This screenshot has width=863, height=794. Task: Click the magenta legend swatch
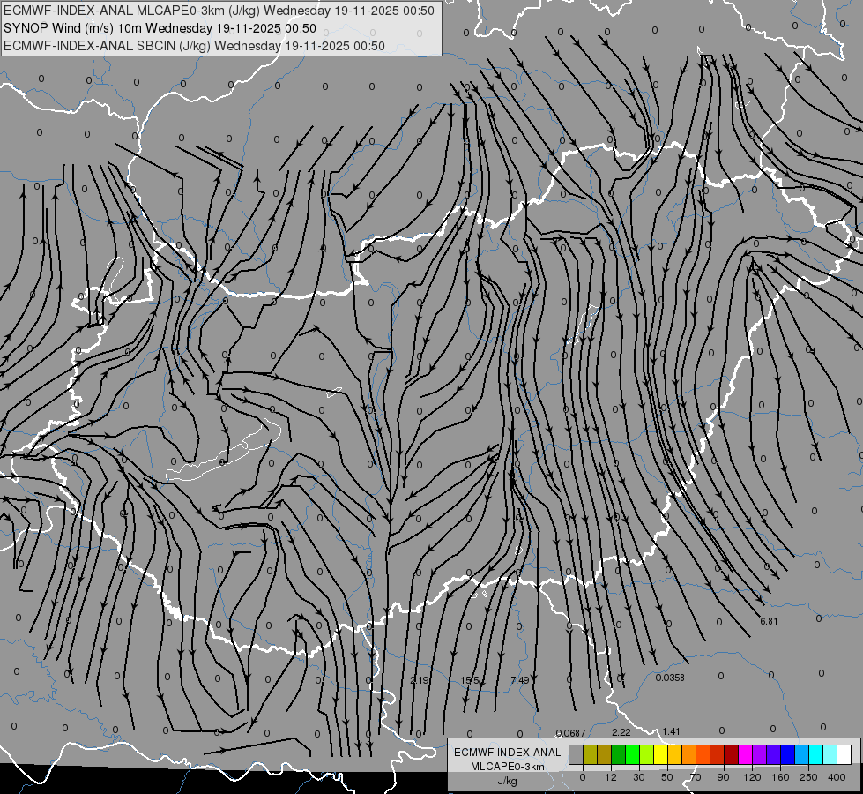click(745, 754)
